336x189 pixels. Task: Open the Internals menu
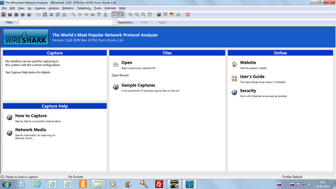(x=110, y=8)
